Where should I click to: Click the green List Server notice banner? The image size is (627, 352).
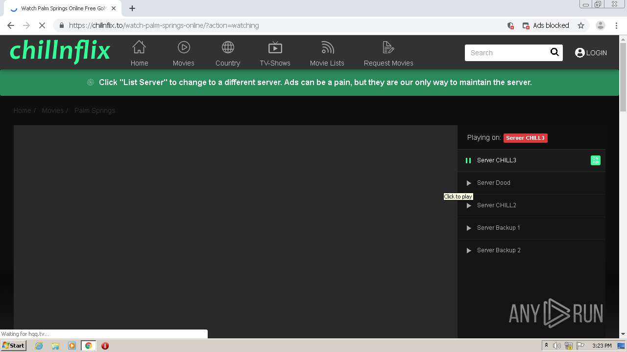pos(310,83)
